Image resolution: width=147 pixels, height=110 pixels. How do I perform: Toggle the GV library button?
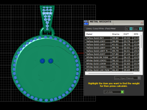click(x=129, y=29)
